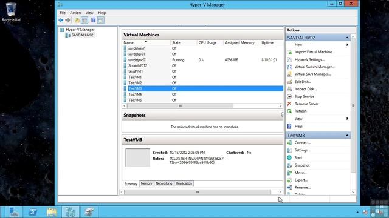Screen dimensions: 389x218
Task: Click the blue Help toolbar icon
Action: pyautogui.click(x=93, y=20)
